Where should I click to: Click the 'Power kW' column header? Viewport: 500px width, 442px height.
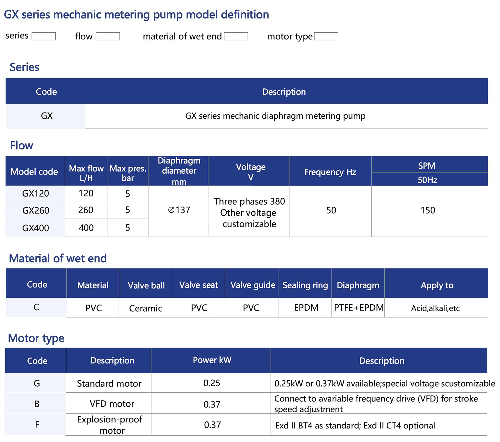(x=212, y=360)
